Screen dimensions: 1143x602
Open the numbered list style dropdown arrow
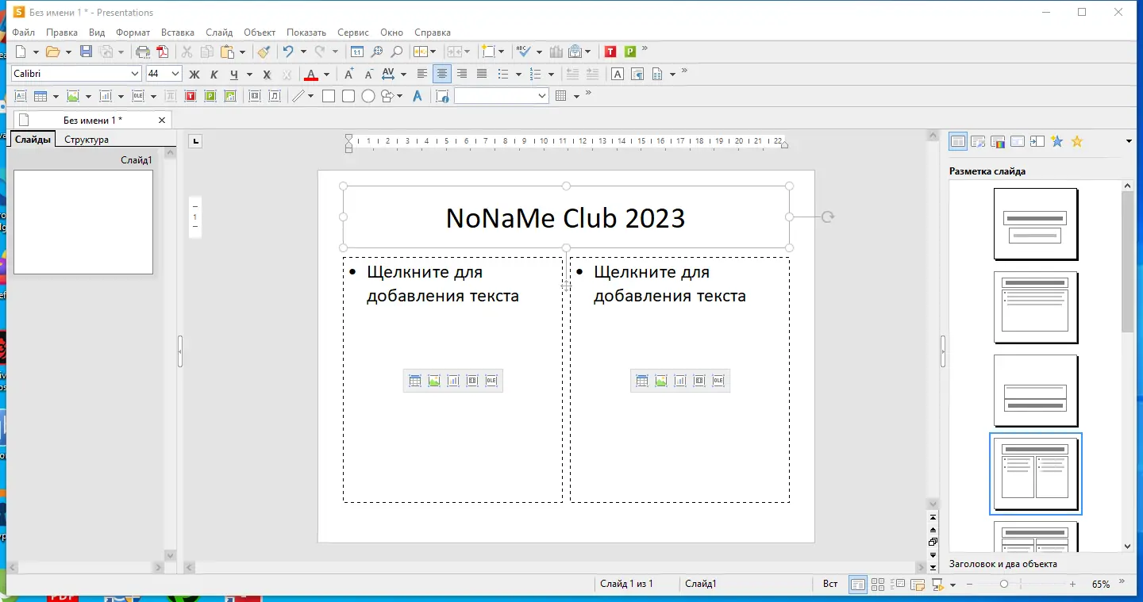point(552,75)
